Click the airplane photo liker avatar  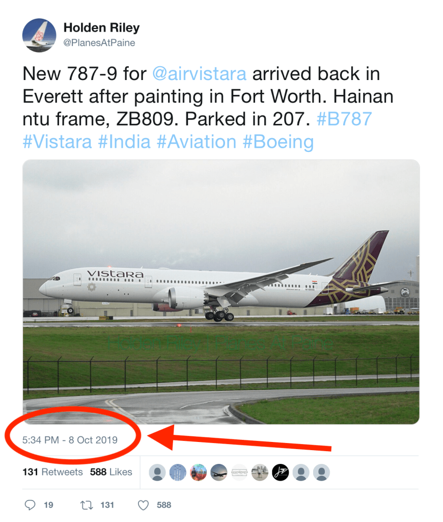(219, 472)
